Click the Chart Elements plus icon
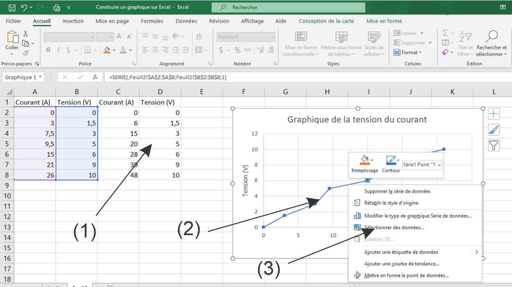This screenshot has height=287, width=512. click(x=494, y=114)
